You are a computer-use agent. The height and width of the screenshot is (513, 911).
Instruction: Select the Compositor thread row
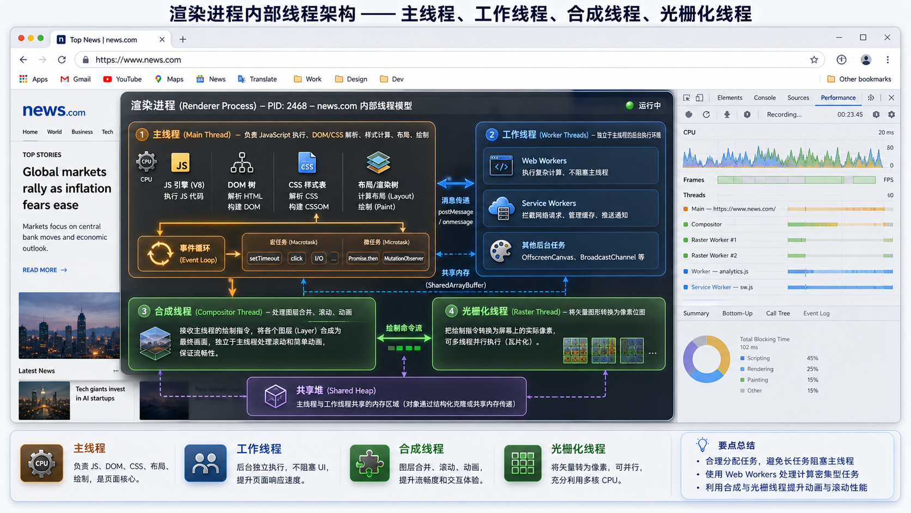(788, 225)
